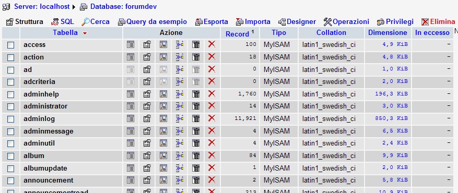Tick the checkbox for access table

[x=11, y=45]
